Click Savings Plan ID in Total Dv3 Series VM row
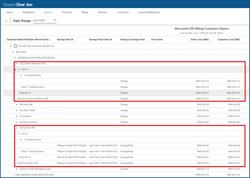Viewport: 250px width, 178px height. 72,163
